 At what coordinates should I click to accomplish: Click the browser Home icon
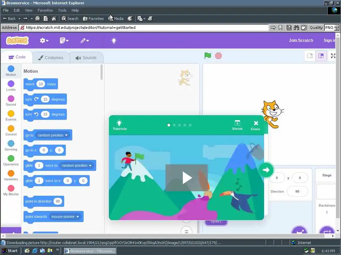tap(54, 19)
